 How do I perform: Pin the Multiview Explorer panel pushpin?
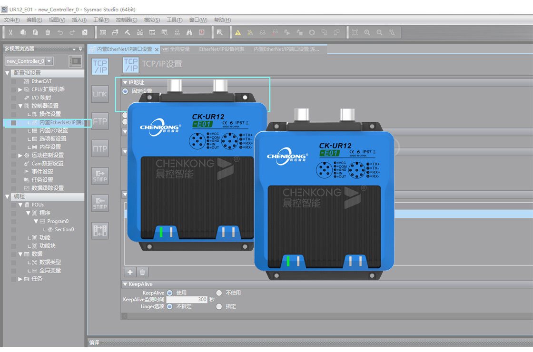[80, 49]
